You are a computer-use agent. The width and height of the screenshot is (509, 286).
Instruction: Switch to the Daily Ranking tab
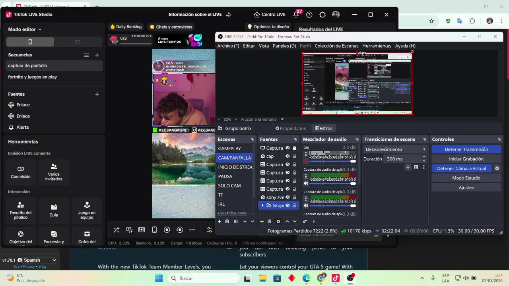pyautogui.click(x=126, y=27)
